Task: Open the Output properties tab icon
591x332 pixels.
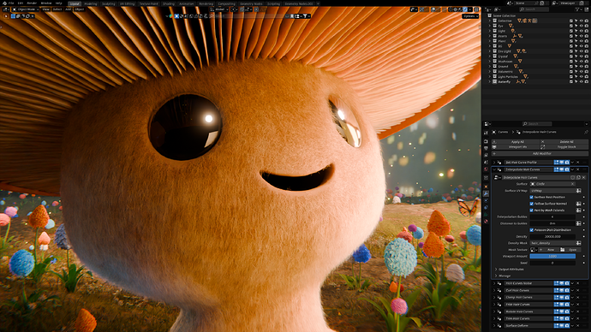Action: tap(486, 148)
